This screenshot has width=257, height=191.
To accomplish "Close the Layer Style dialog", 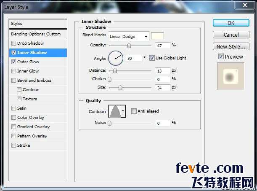I will [x=245, y=5].
